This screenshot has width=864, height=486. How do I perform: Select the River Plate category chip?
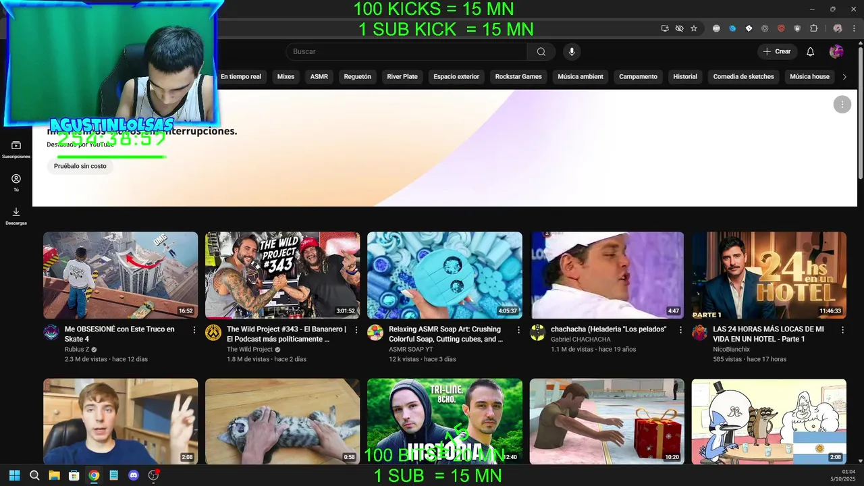402,77
